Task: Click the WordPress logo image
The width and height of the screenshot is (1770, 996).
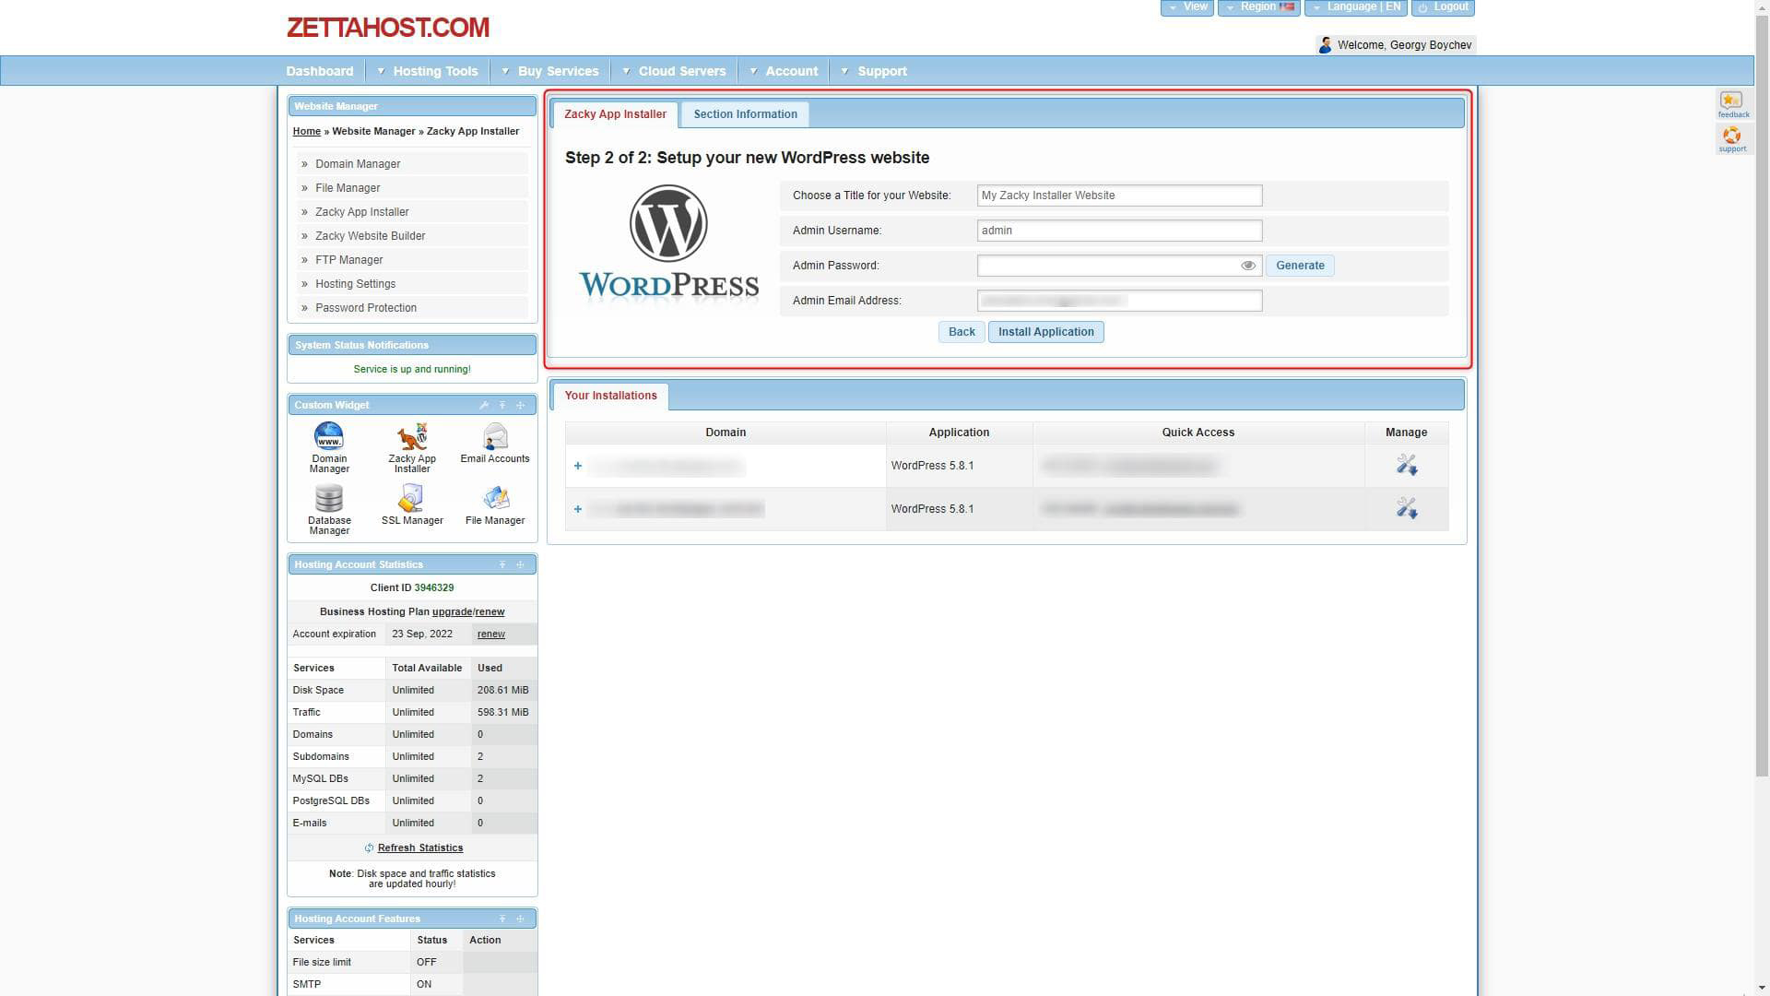Action: pos(668,243)
